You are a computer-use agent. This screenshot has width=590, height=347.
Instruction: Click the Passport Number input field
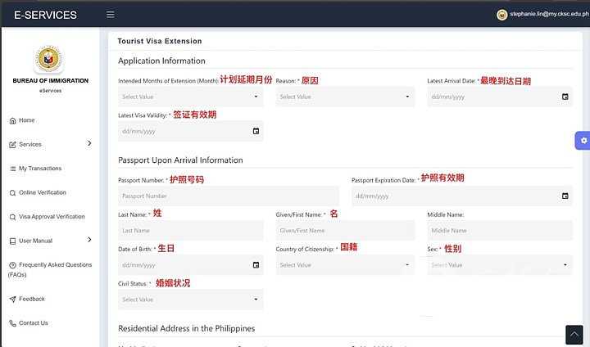[x=228, y=196]
